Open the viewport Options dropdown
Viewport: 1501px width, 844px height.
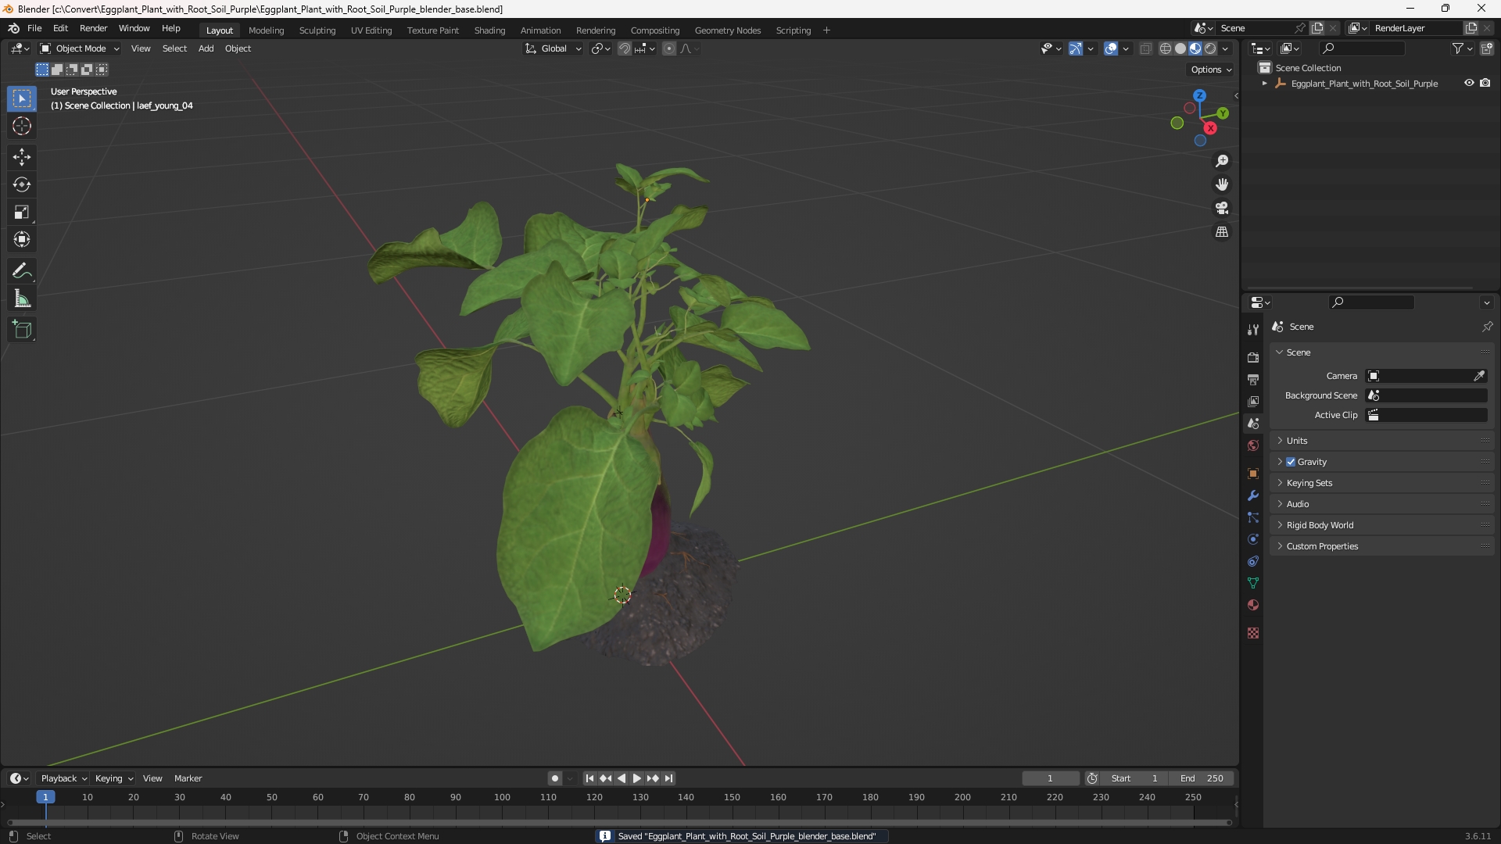[1211, 70]
